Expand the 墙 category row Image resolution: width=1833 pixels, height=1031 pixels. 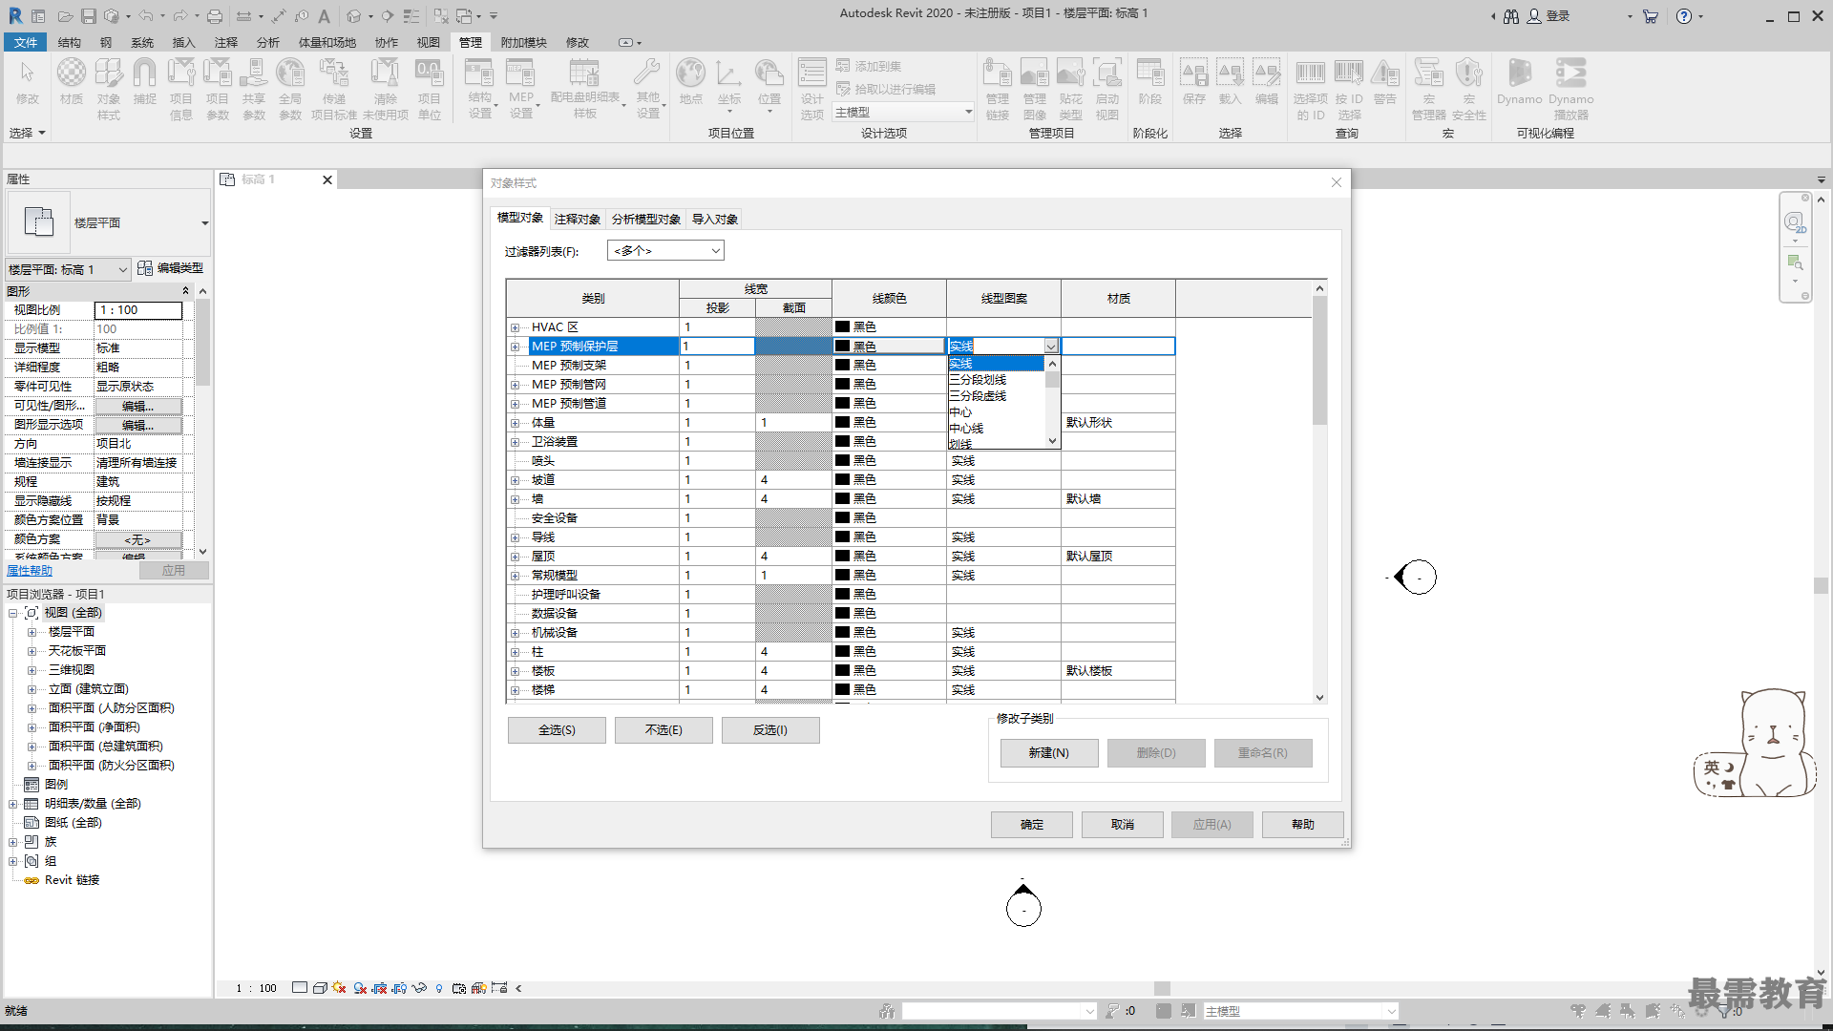point(516,499)
